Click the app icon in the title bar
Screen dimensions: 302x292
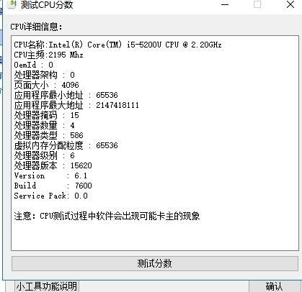(12, 4)
